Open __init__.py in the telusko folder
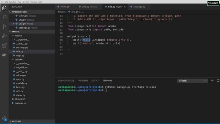Screen dimensions: 220x124 click(22, 71)
